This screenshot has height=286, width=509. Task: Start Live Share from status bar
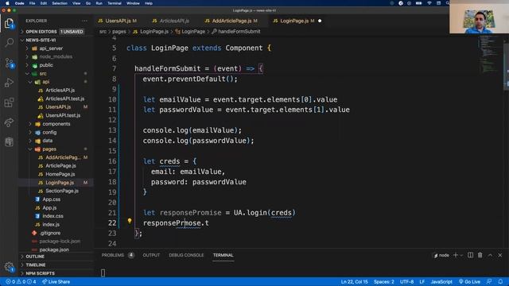pos(56,282)
